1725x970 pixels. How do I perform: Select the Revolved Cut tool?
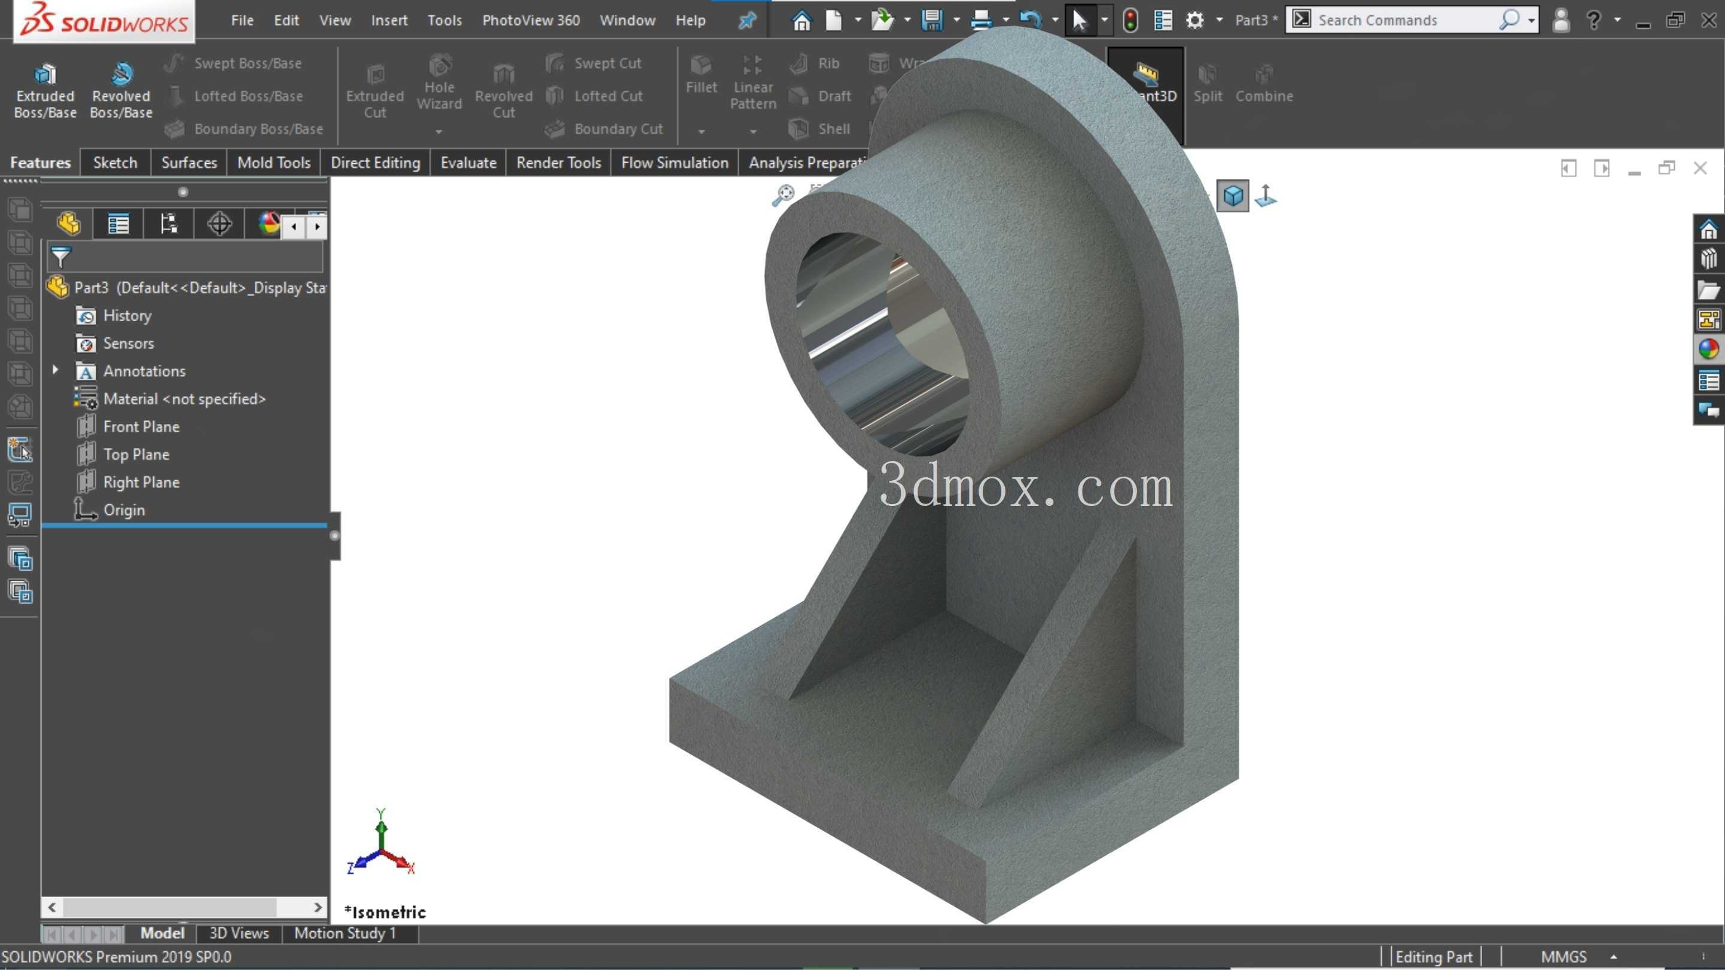point(504,91)
